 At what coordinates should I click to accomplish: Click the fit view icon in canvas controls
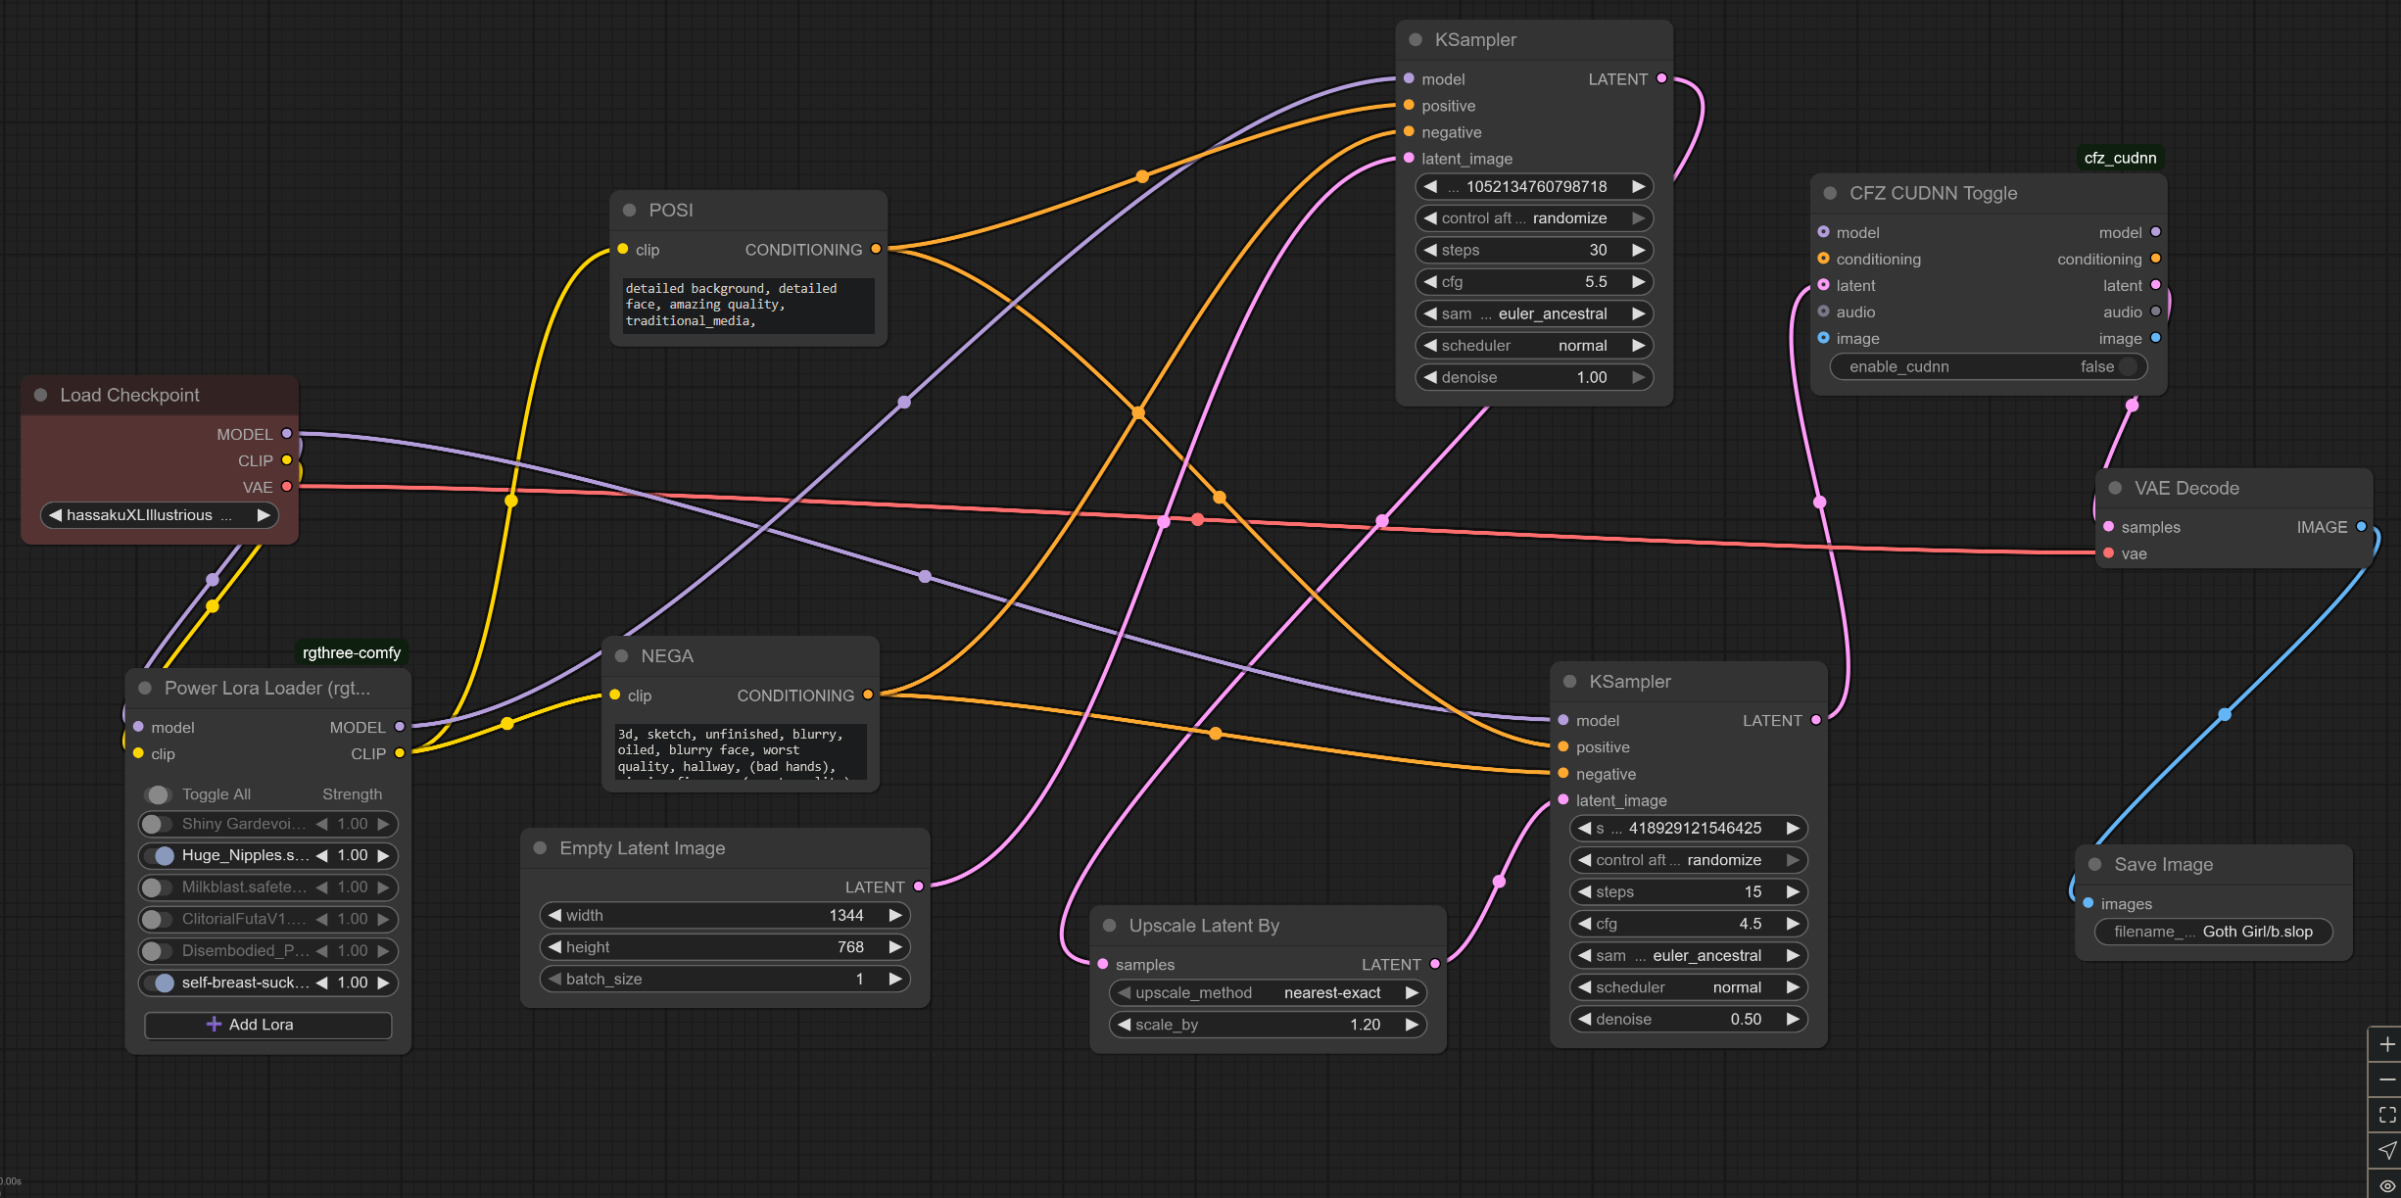(x=2386, y=1115)
